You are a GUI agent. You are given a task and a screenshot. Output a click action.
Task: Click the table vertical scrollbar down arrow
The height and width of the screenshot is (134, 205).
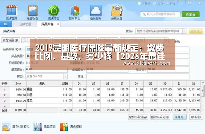click(203, 111)
